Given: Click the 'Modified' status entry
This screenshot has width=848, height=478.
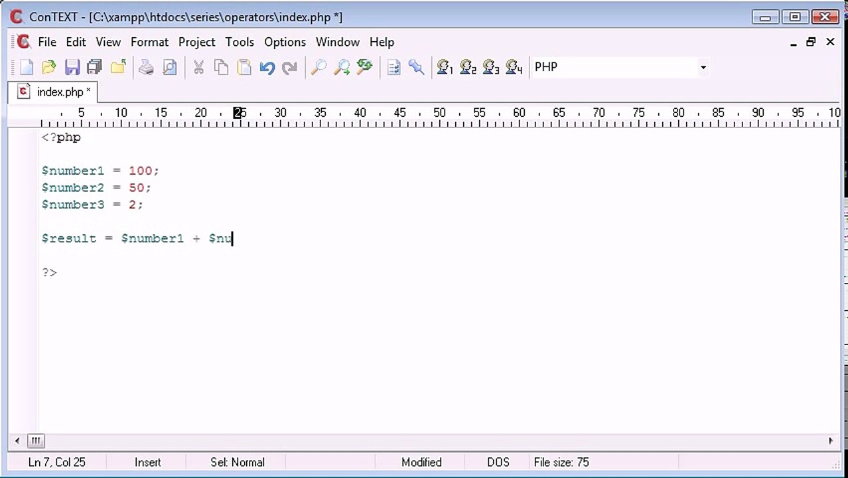Looking at the screenshot, I should pos(421,462).
